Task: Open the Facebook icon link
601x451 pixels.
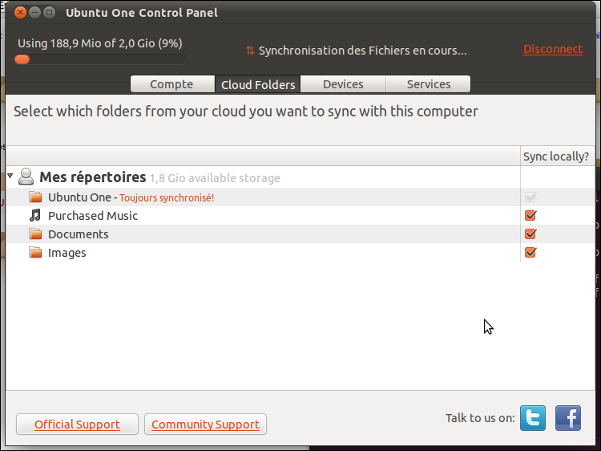Action: [x=568, y=418]
